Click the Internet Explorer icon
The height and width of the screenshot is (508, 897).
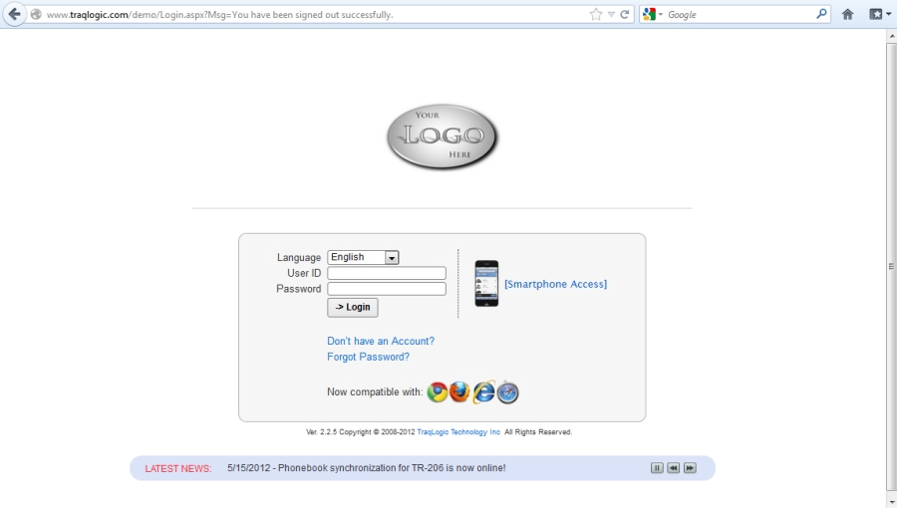(484, 392)
